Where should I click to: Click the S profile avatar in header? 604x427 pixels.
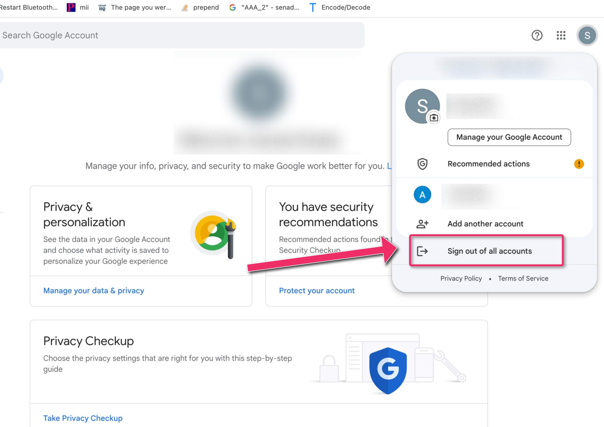click(587, 35)
